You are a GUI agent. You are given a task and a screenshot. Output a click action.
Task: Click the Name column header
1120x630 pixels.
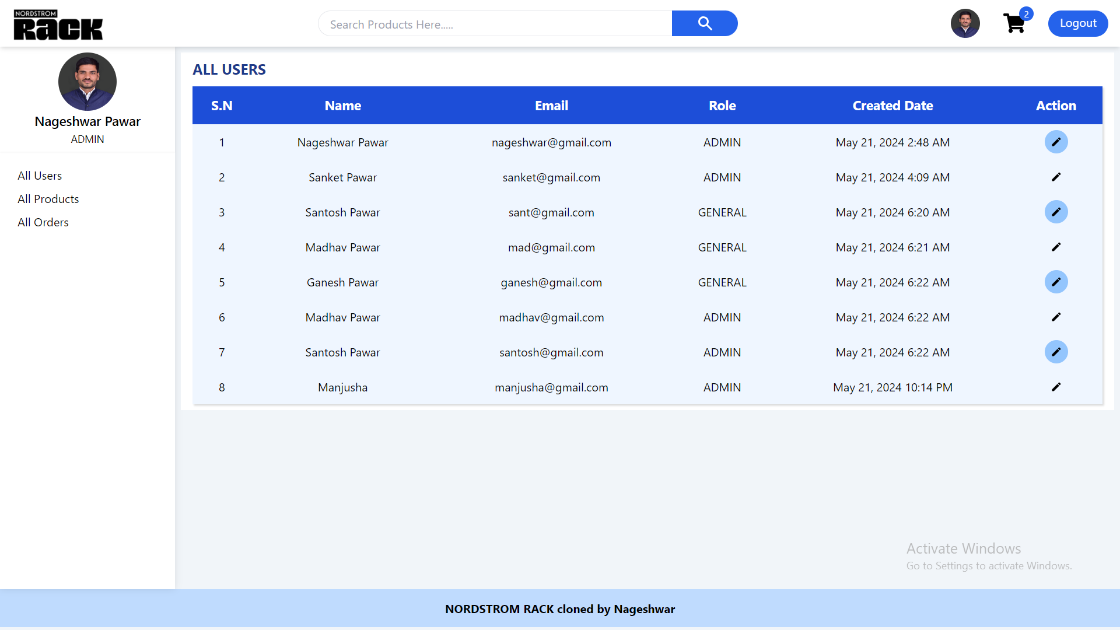343,106
